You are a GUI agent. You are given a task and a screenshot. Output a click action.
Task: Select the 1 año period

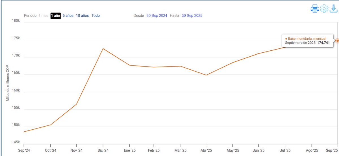56,16
